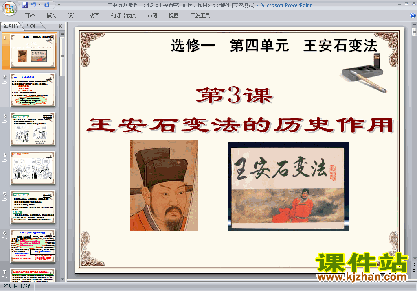Minimize the PowerPoint window

(x=399, y=4)
